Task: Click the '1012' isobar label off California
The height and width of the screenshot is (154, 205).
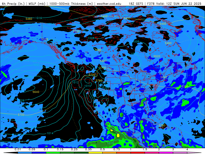Action: [x=75, y=82]
